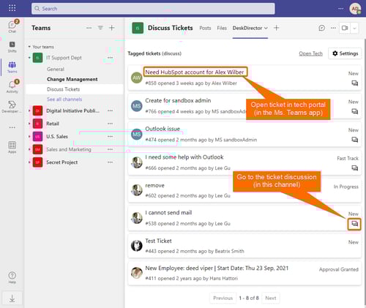
Task: Open the Create for sandbox admin ticket
Action: click(x=178, y=100)
